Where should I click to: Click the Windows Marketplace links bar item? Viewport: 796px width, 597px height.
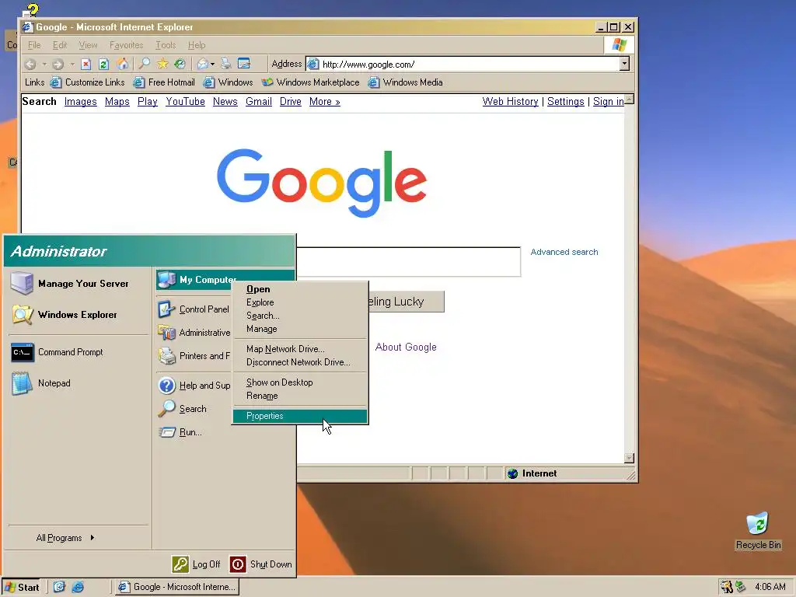(x=310, y=82)
